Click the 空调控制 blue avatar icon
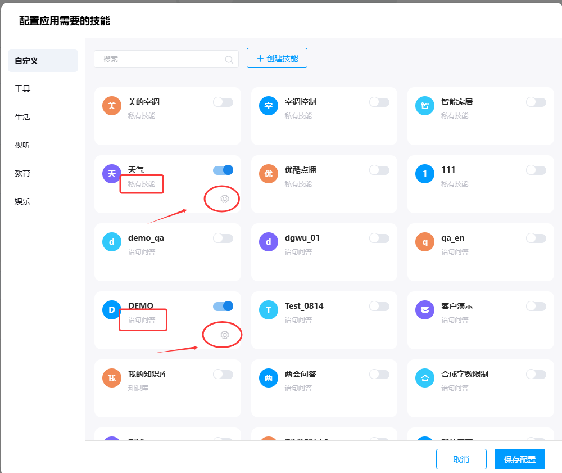The height and width of the screenshot is (473, 562). point(268,106)
